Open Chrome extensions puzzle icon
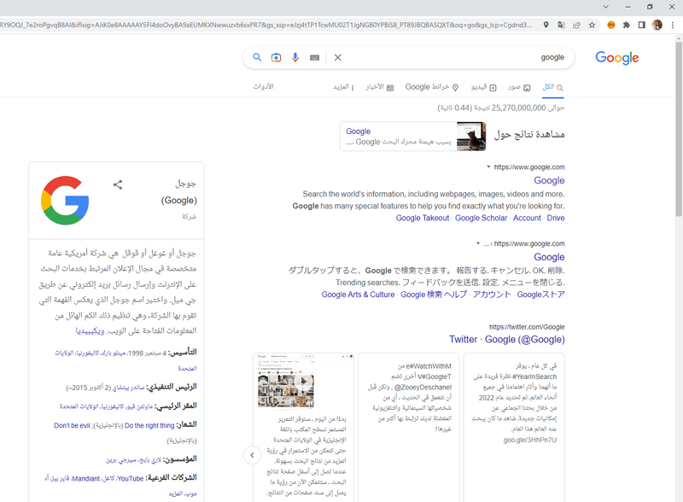This screenshot has height=502, width=683. pos(627,25)
